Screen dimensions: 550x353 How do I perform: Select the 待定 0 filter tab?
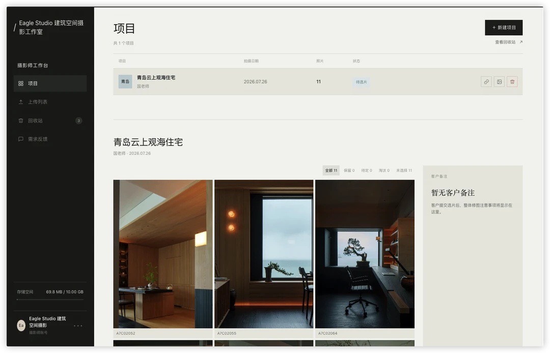tap(367, 170)
